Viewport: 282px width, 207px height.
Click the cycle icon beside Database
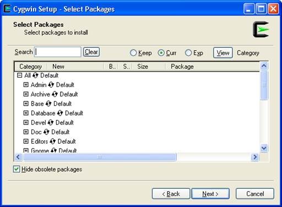pyautogui.click(x=60, y=113)
